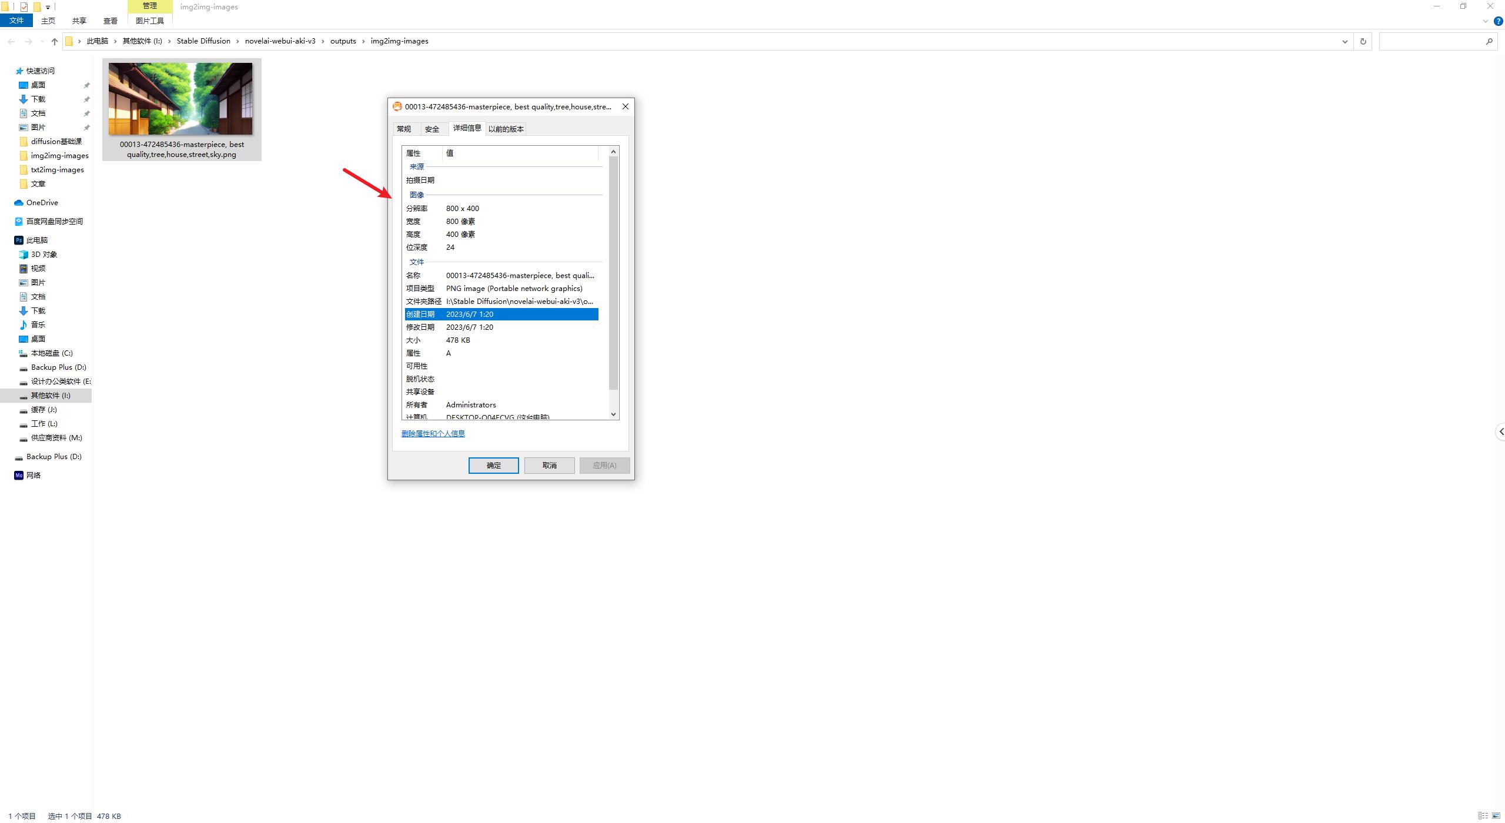1505x823 pixels.
Task: Open OneDrive from the navigation pane
Action: pyautogui.click(x=42, y=202)
